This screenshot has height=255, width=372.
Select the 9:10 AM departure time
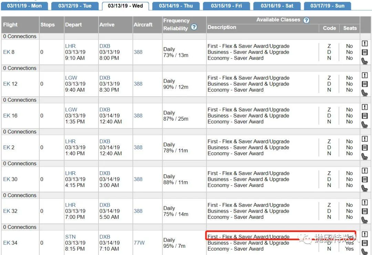coord(75,58)
